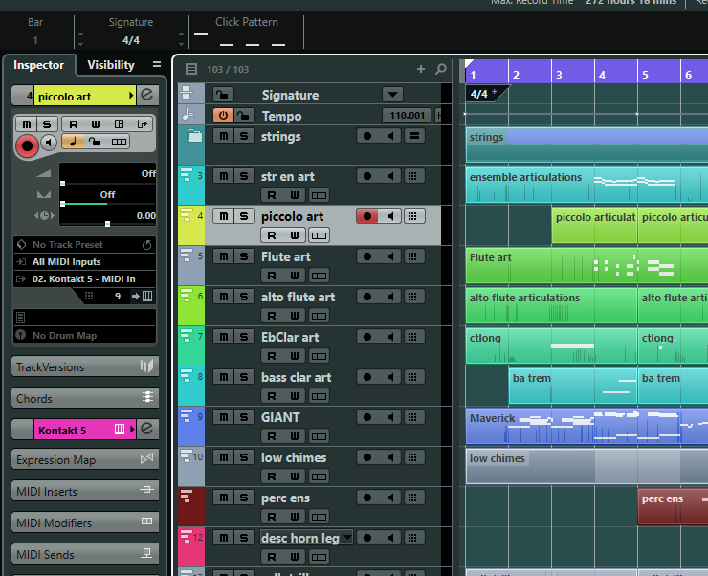This screenshot has width=708, height=576.
Task: Enable Write automation in the Inspector
Action: click(x=96, y=124)
